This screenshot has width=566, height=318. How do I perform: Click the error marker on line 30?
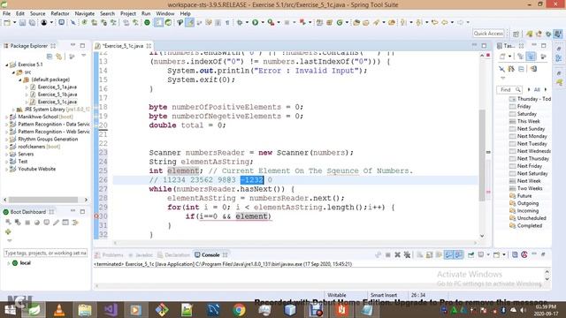(x=96, y=216)
